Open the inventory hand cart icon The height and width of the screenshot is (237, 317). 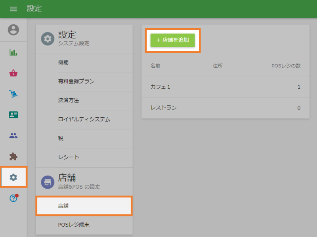coord(13,94)
